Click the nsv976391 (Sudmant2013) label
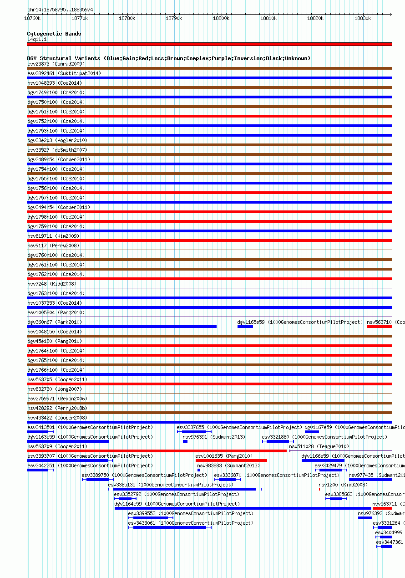The width and height of the screenshot is (405, 578). (214, 437)
